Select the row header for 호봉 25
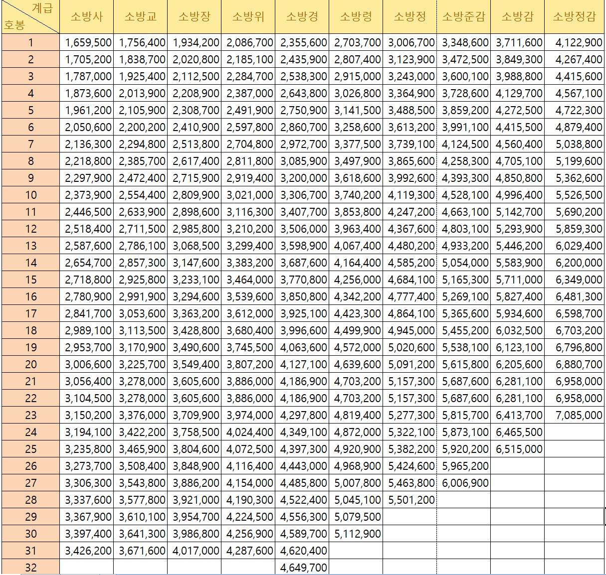 30,449
